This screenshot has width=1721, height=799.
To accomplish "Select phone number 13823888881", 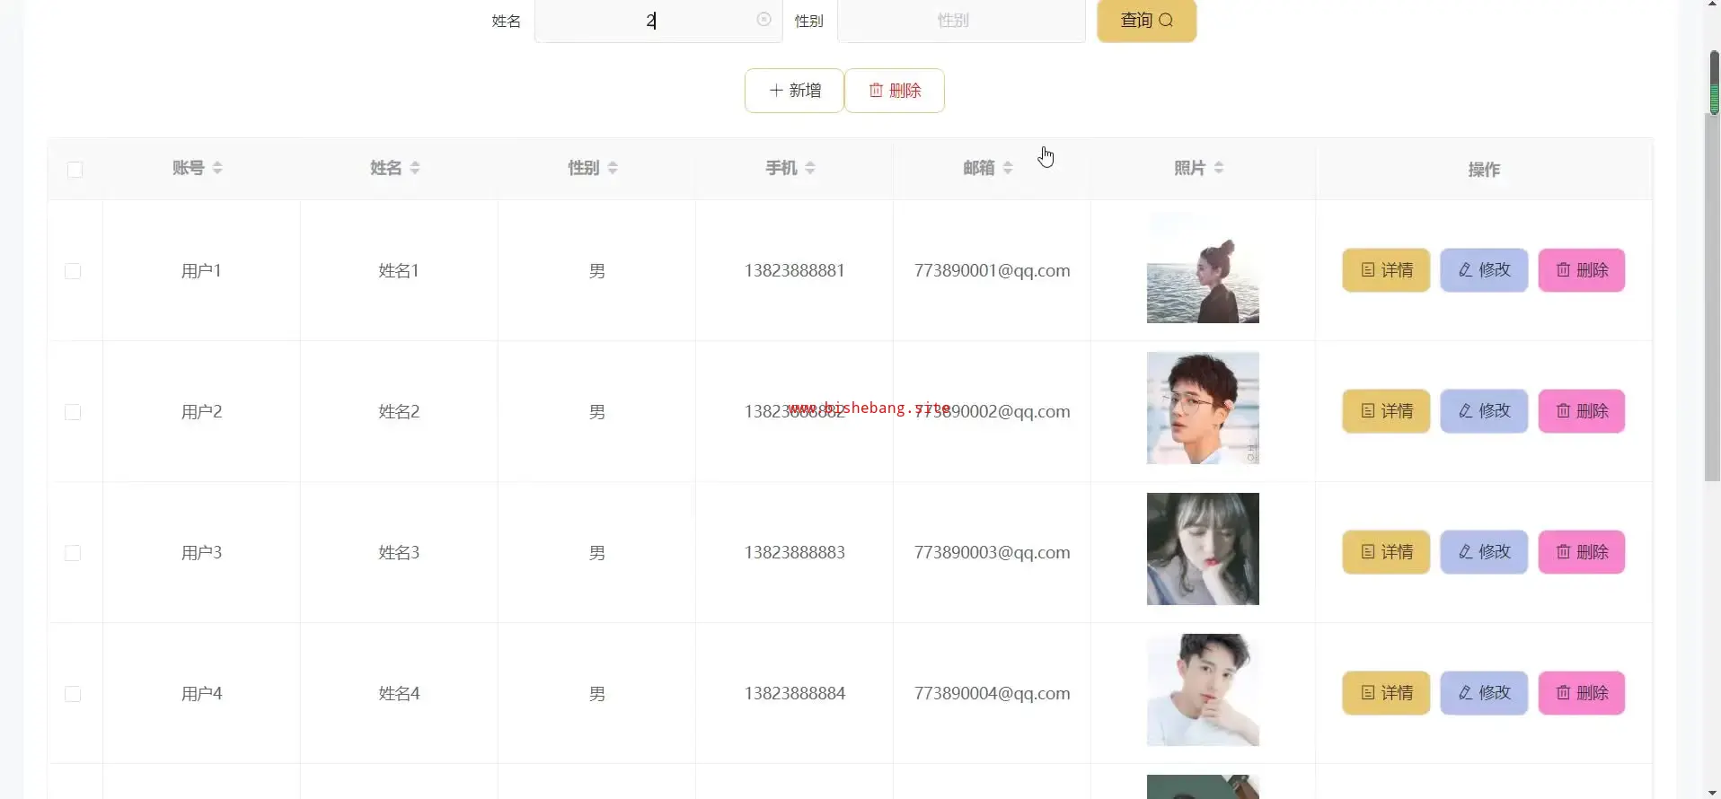I will click(794, 271).
